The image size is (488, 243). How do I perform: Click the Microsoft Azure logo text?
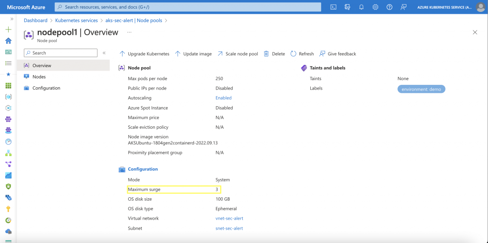26,7
